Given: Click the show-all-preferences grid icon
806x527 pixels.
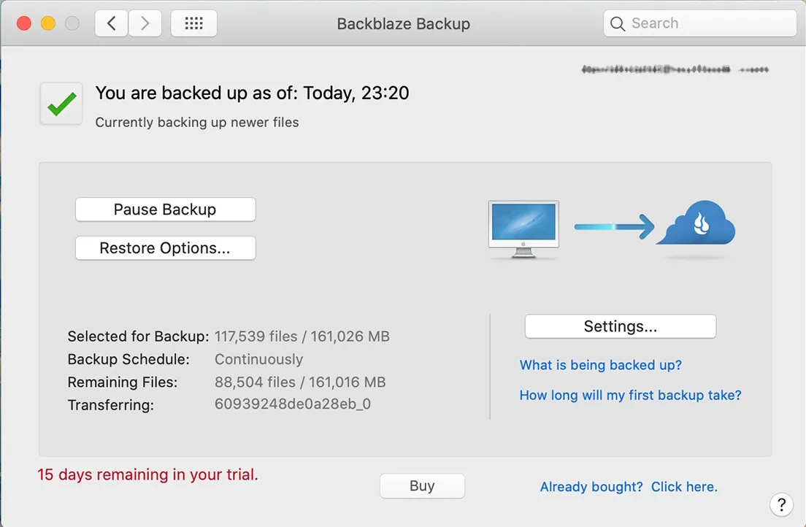Looking at the screenshot, I should (193, 23).
